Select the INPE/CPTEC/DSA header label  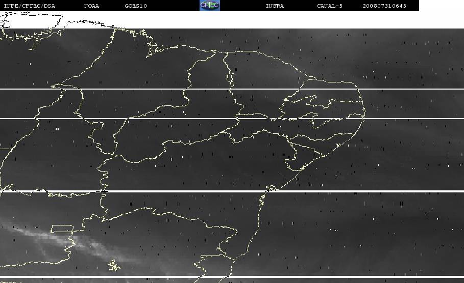pos(29,6)
